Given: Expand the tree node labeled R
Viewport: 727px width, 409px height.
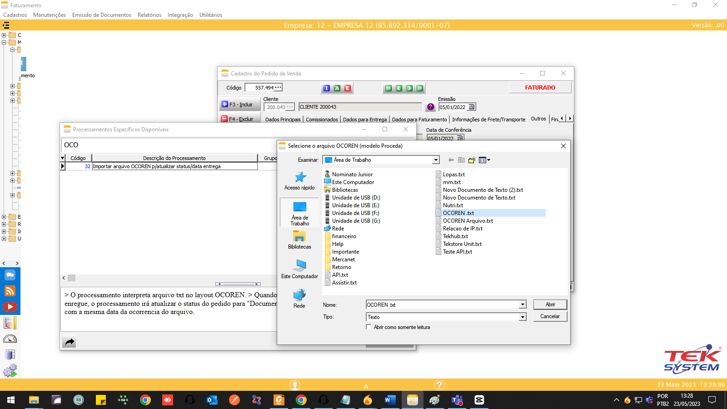Looking at the screenshot, I should pos(4,224).
